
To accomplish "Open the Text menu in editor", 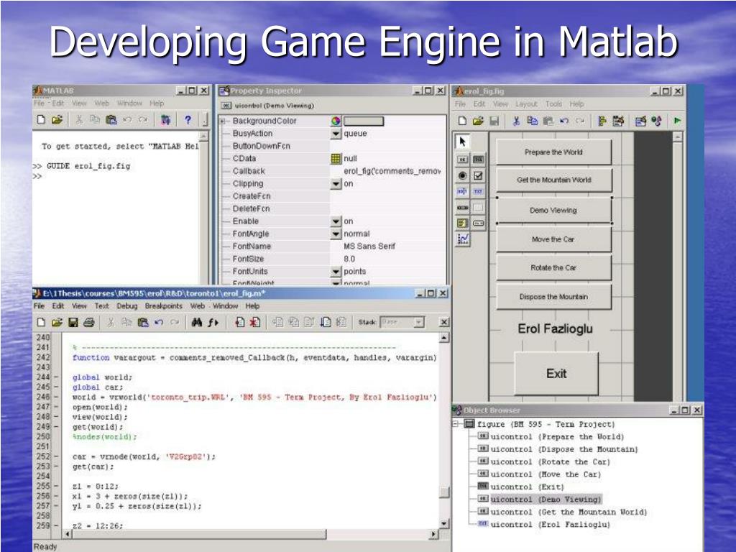I will click(101, 306).
